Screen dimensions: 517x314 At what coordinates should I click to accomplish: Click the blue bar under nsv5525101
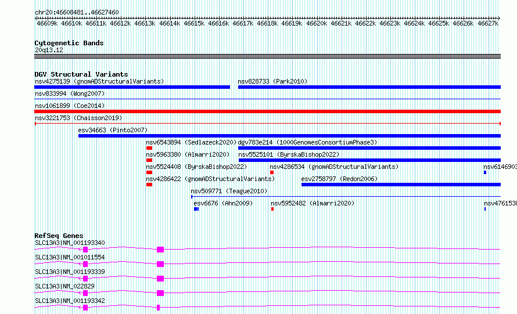369,160
